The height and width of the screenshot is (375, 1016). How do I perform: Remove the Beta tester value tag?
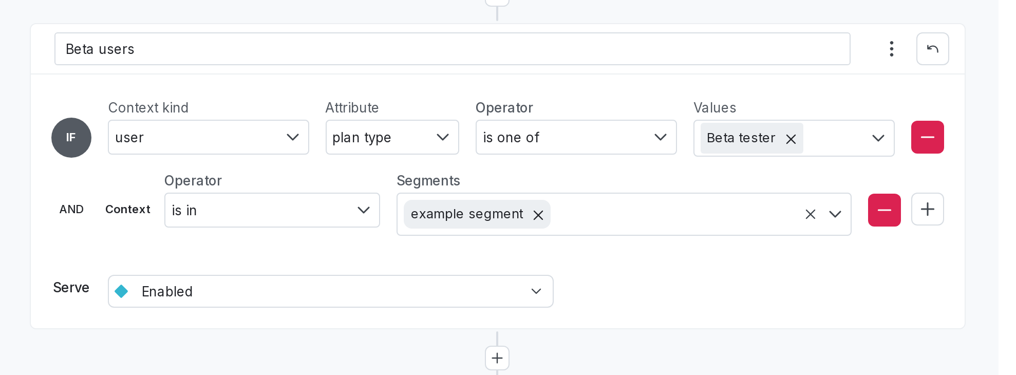(791, 139)
